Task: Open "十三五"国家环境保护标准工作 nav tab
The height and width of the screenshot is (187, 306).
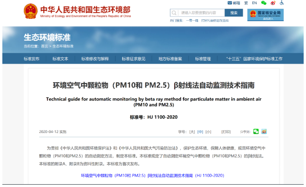Action: tap(254, 59)
